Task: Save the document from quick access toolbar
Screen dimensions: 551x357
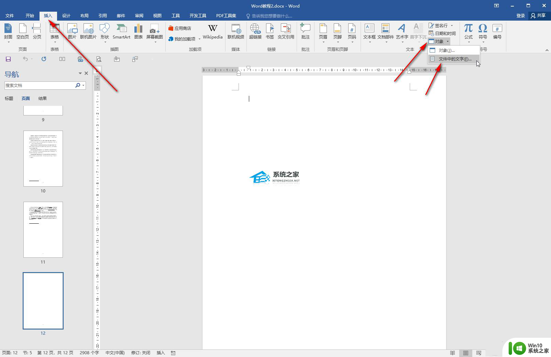Action: (x=8, y=59)
